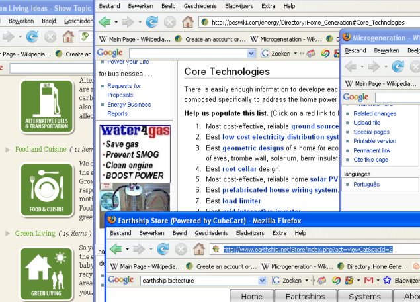Expand the Food and Cuisine topic triangle
Viewport: 420px width, 302px height.
coord(8,150)
